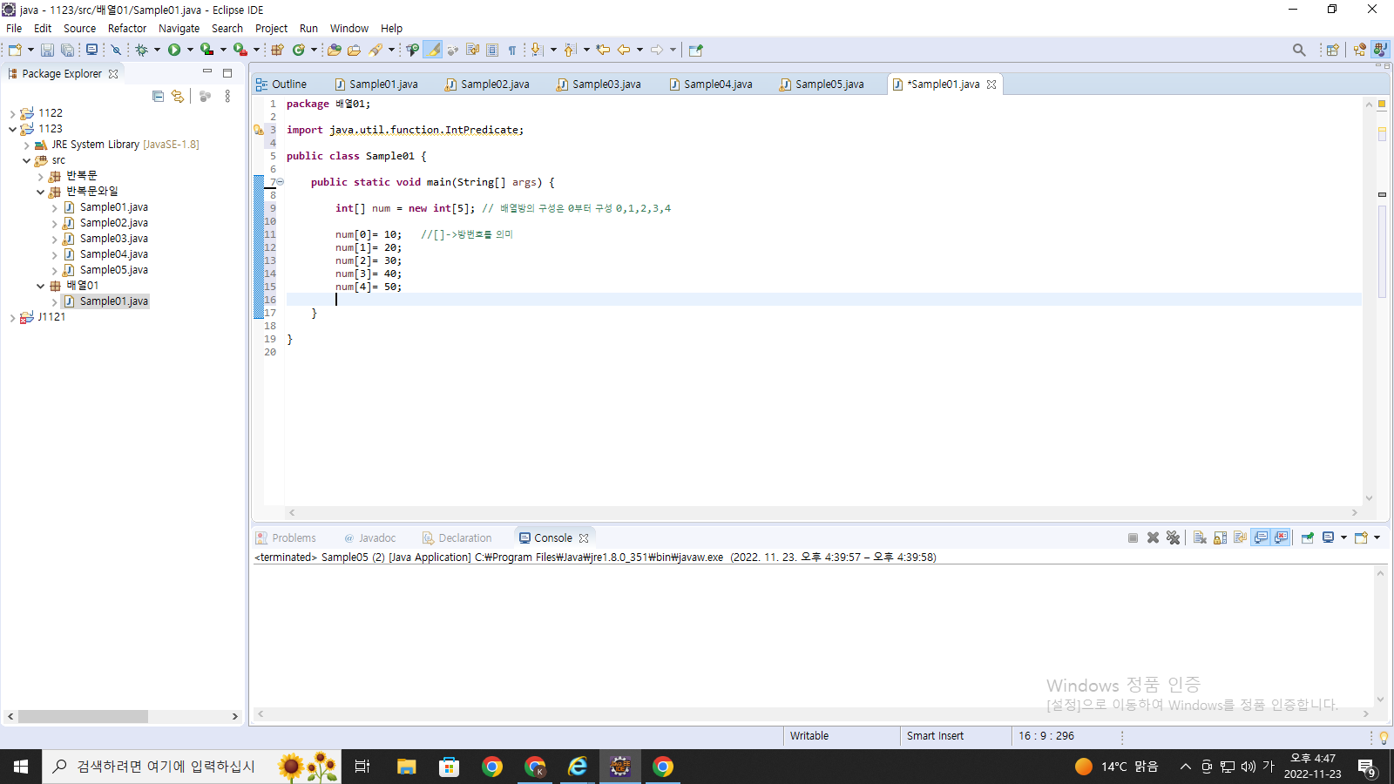1394x784 pixels.
Task: Click Last Edit Location icon
Action: [x=603, y=50]
